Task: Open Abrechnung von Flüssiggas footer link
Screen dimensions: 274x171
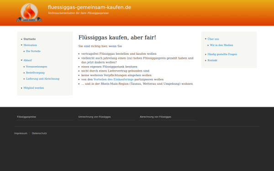Action: pyautogui.click(x=155, y=117)
